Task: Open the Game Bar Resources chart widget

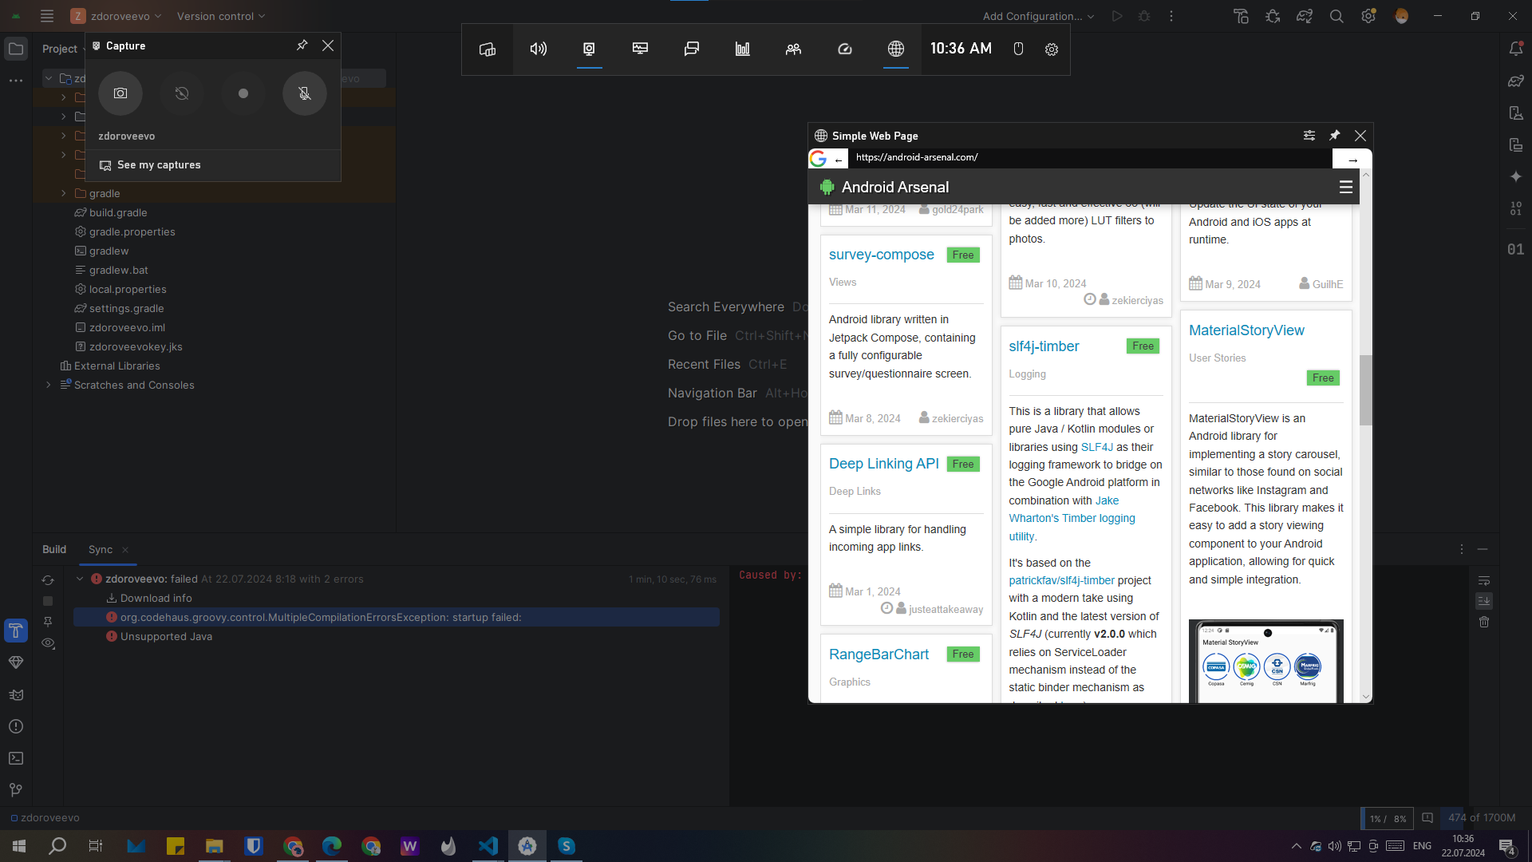Action: pyautogui.click(x=743, y=49)
